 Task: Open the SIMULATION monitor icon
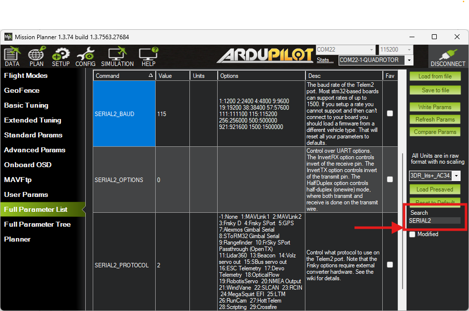(117, 57)
